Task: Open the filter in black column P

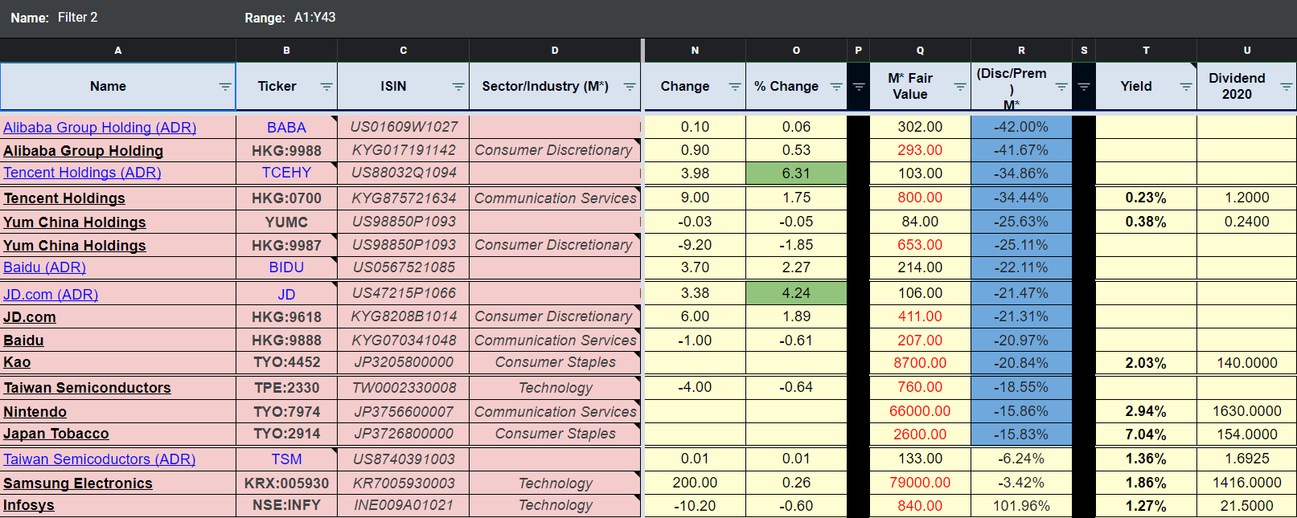Action: pyautogui.click(x=859, y=87)
